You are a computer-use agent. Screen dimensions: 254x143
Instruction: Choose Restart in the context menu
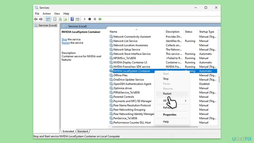[x=172, y=94]
